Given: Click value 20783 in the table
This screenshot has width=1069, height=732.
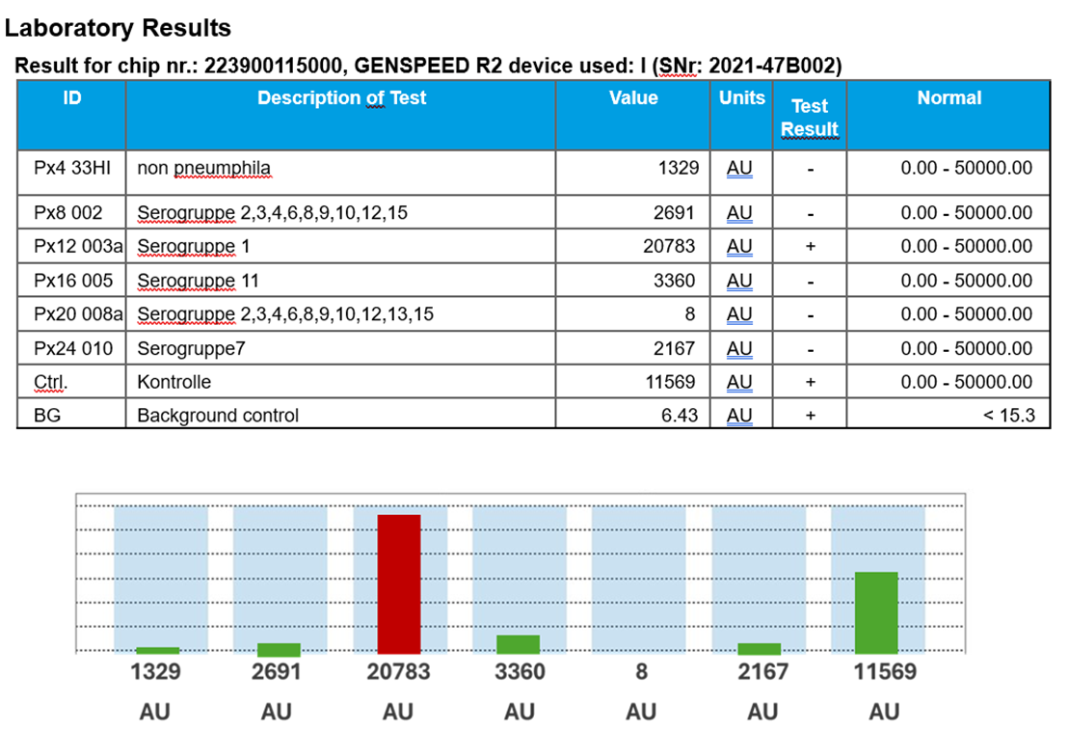Looking at the screenshot, I should [669, 246].
